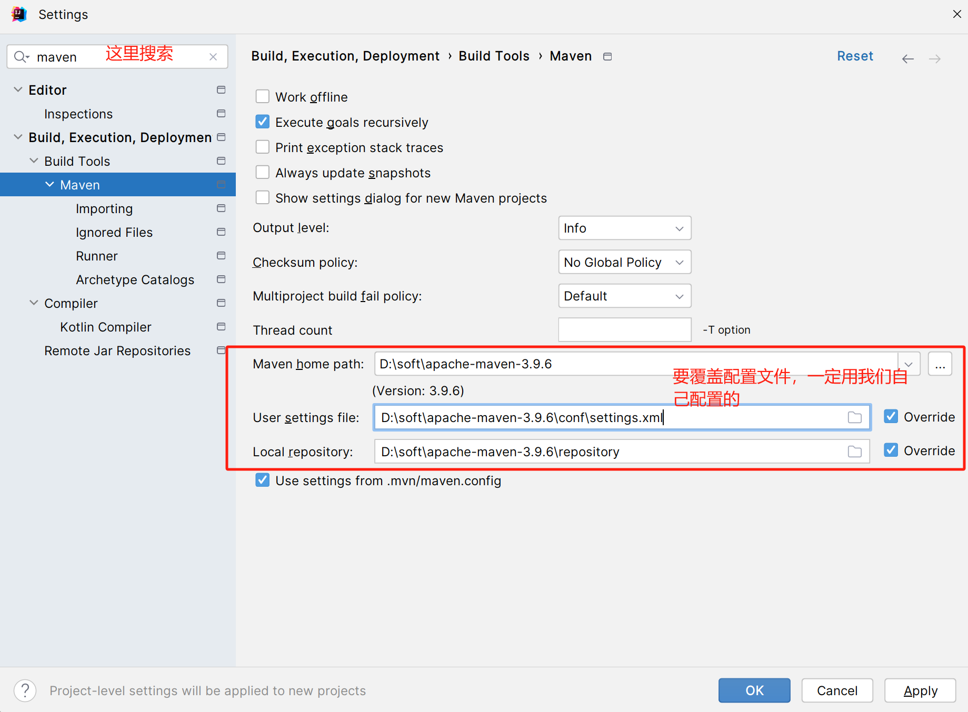The width and height of the screenshot is (968, 712).
Task: Browse folder for User settings file
Action: pos(855,417)
